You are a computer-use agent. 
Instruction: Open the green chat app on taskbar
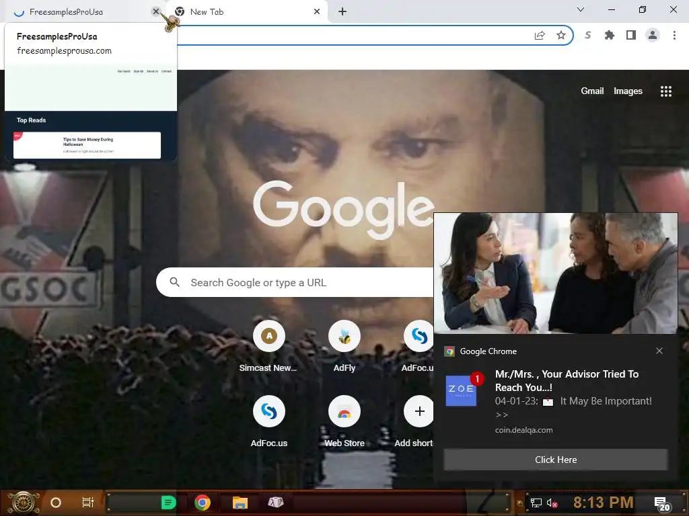point(168,503)
